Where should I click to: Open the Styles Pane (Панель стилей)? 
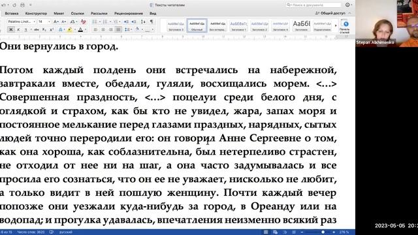345,26
